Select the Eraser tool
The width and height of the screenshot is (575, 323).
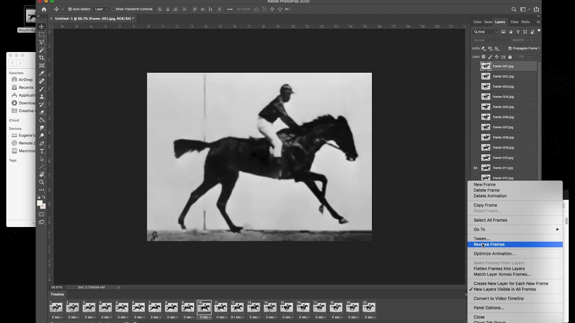[x=42, y=112]
